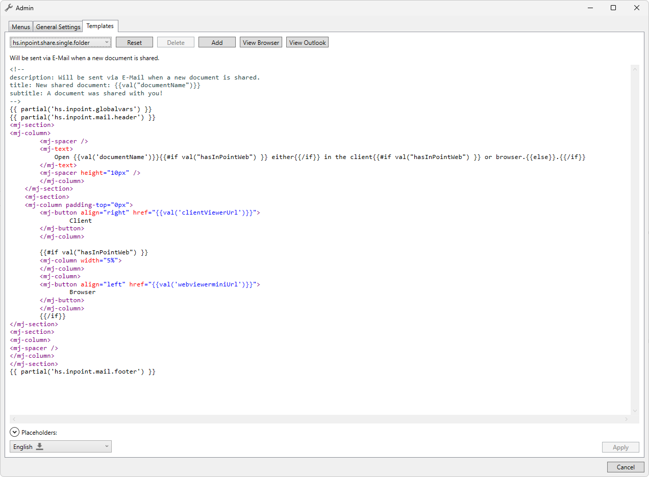This screenshot has height=477, width=649.
Task: Click the mj-button align="right" line
Action: (150, 213)
